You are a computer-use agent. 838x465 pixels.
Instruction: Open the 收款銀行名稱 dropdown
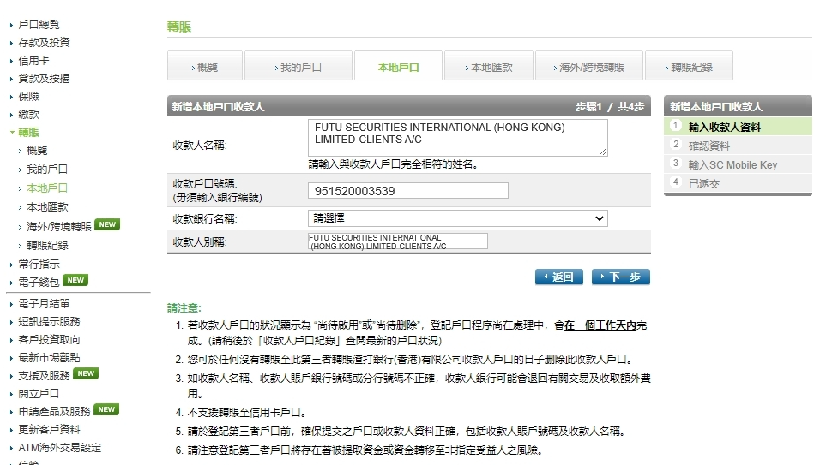click(457, 218)
